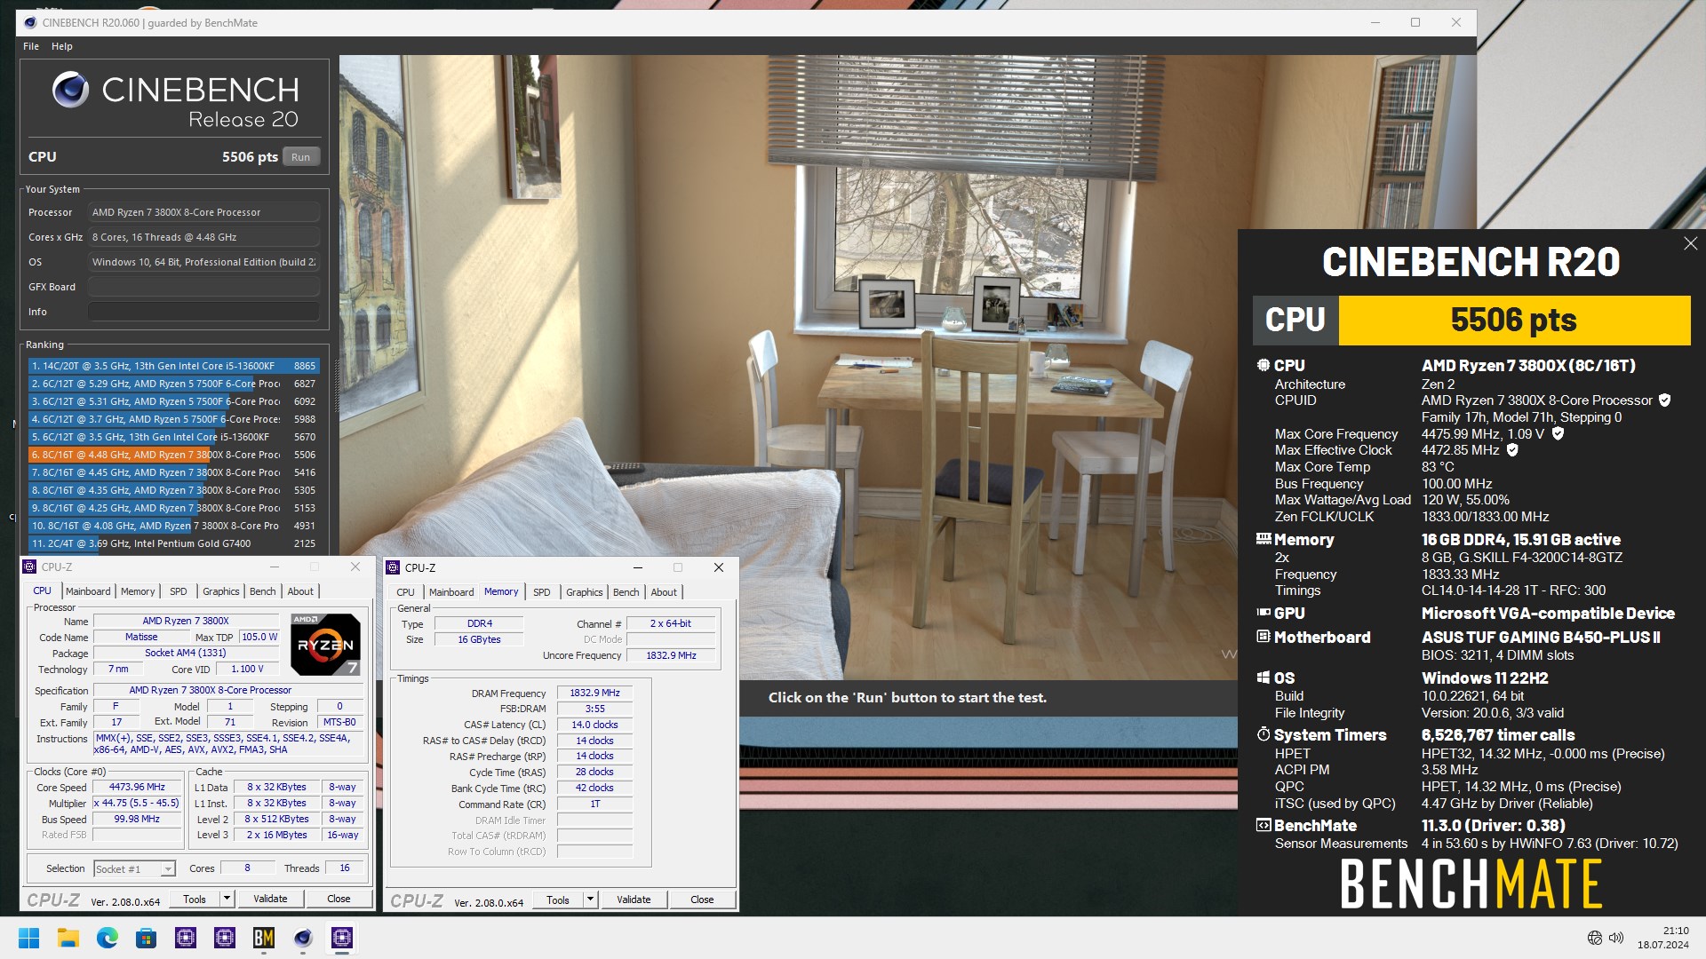Image resolution: width=1706 pixels, height=959 pixels.
Task: Expand Tools dropdown arrow in left CPU-Z
Action: point(227,900)
